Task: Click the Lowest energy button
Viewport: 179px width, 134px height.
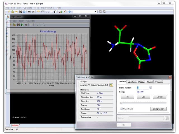Action: [159, 97]
